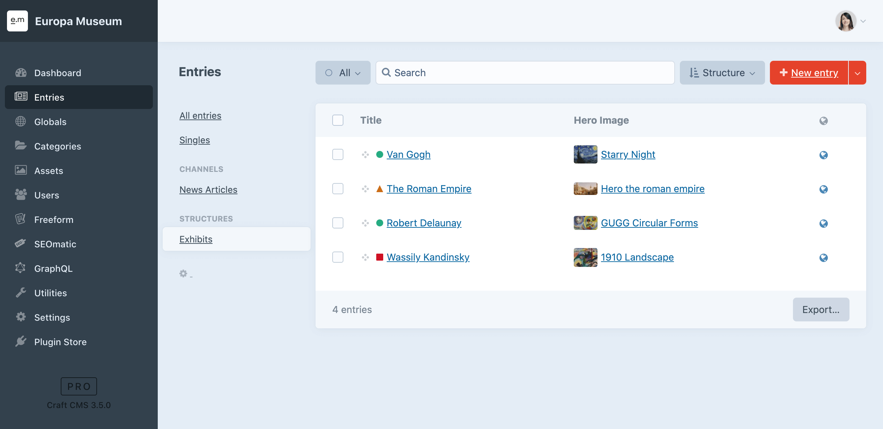Click the Utilities wrench icon
Viewport: 883px width, 429px height.
(x=21, y=292)
